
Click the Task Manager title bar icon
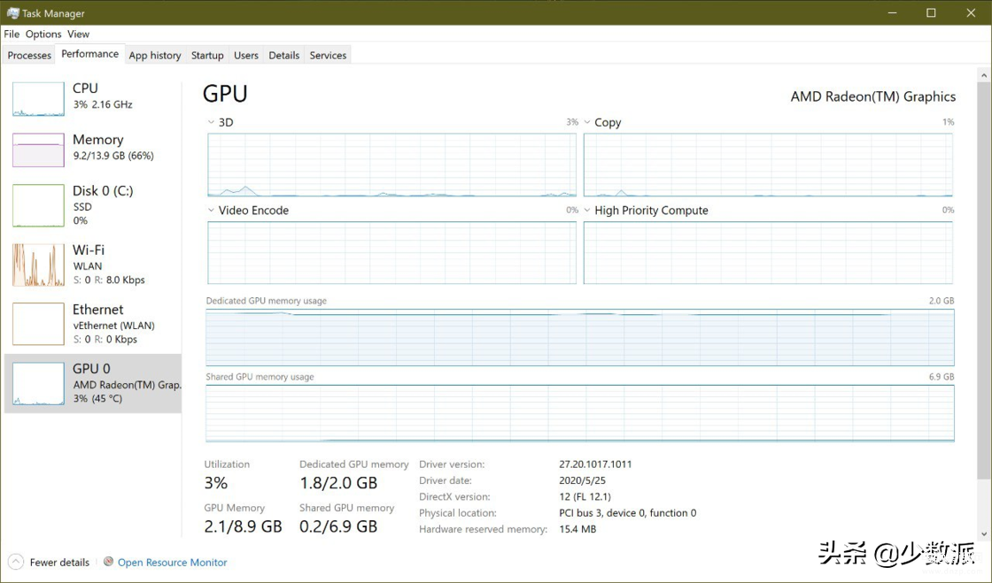12,12
